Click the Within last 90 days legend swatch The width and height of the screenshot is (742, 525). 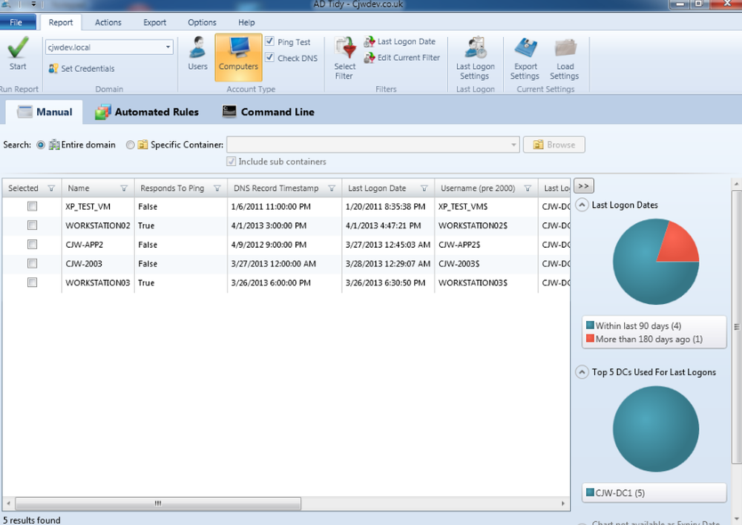pos(590,326)
